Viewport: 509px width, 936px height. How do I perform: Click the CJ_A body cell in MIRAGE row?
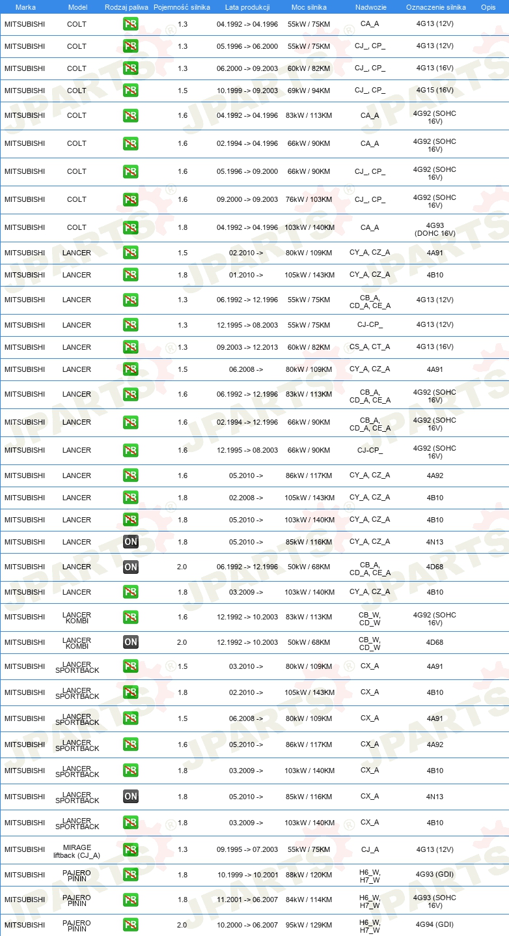pos(370,849)
